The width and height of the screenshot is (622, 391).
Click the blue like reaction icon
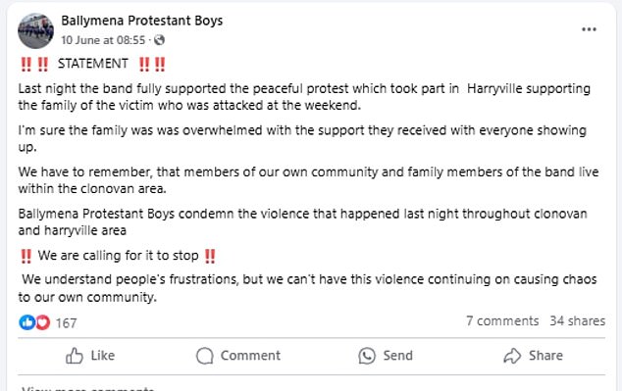pyautogui.click(x=26, y=322)
